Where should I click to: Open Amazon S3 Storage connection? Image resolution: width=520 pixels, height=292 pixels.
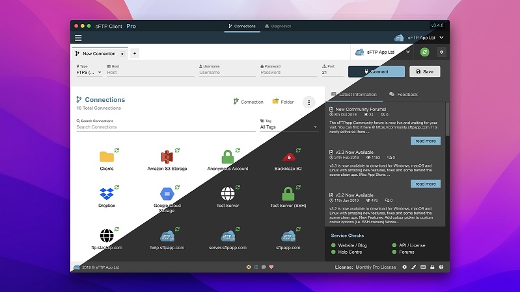167,160
